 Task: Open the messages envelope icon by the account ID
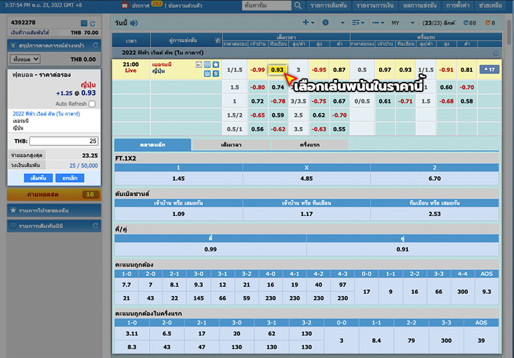(83, 23)
